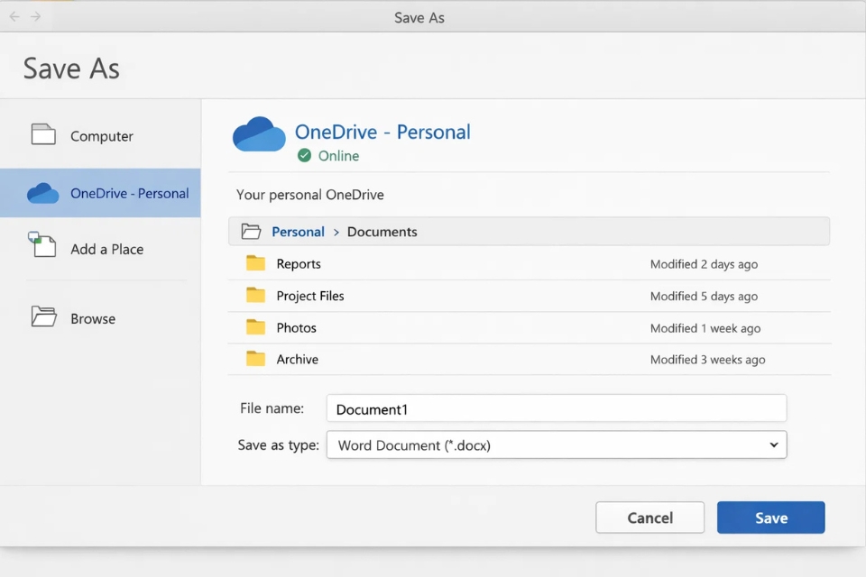This screenshot has height=577, width=866.
Task: Click the Personal breadcrumb link
Action: click(x=298, y=232)
